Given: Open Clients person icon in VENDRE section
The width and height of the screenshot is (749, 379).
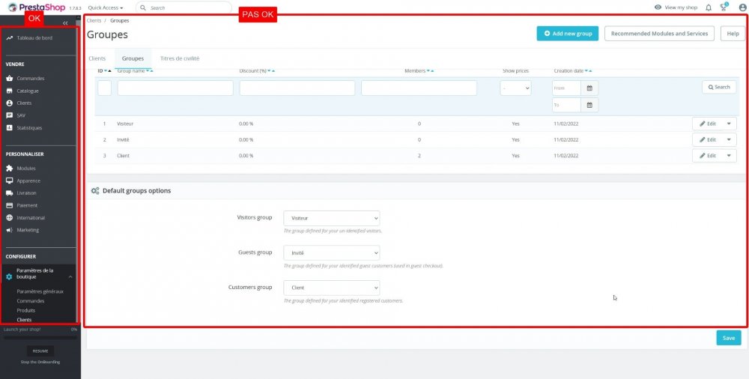Looking at the screenshot, I should tap(9, 103).
